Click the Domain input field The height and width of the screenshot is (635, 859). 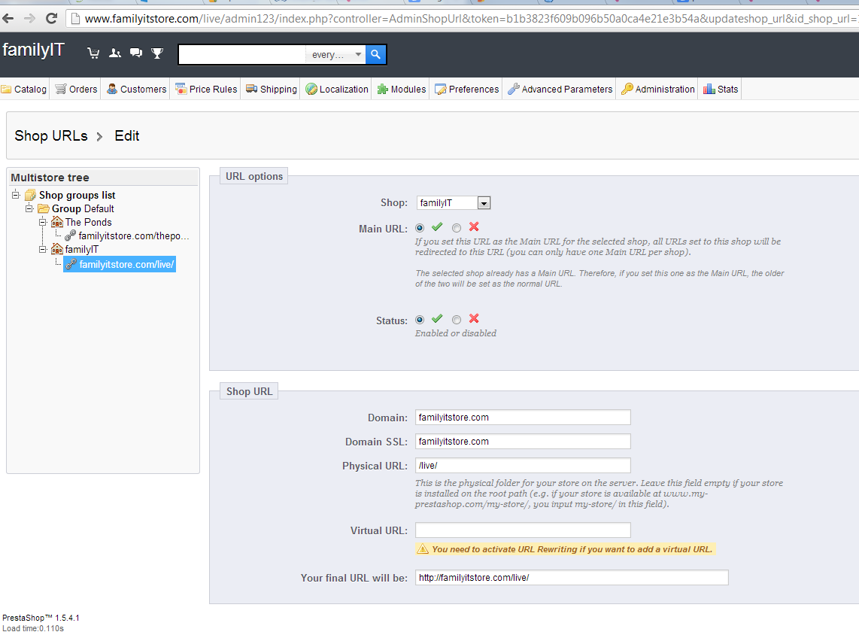[x=523, y=418]
